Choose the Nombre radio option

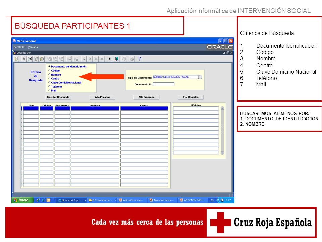click(49, 74)
